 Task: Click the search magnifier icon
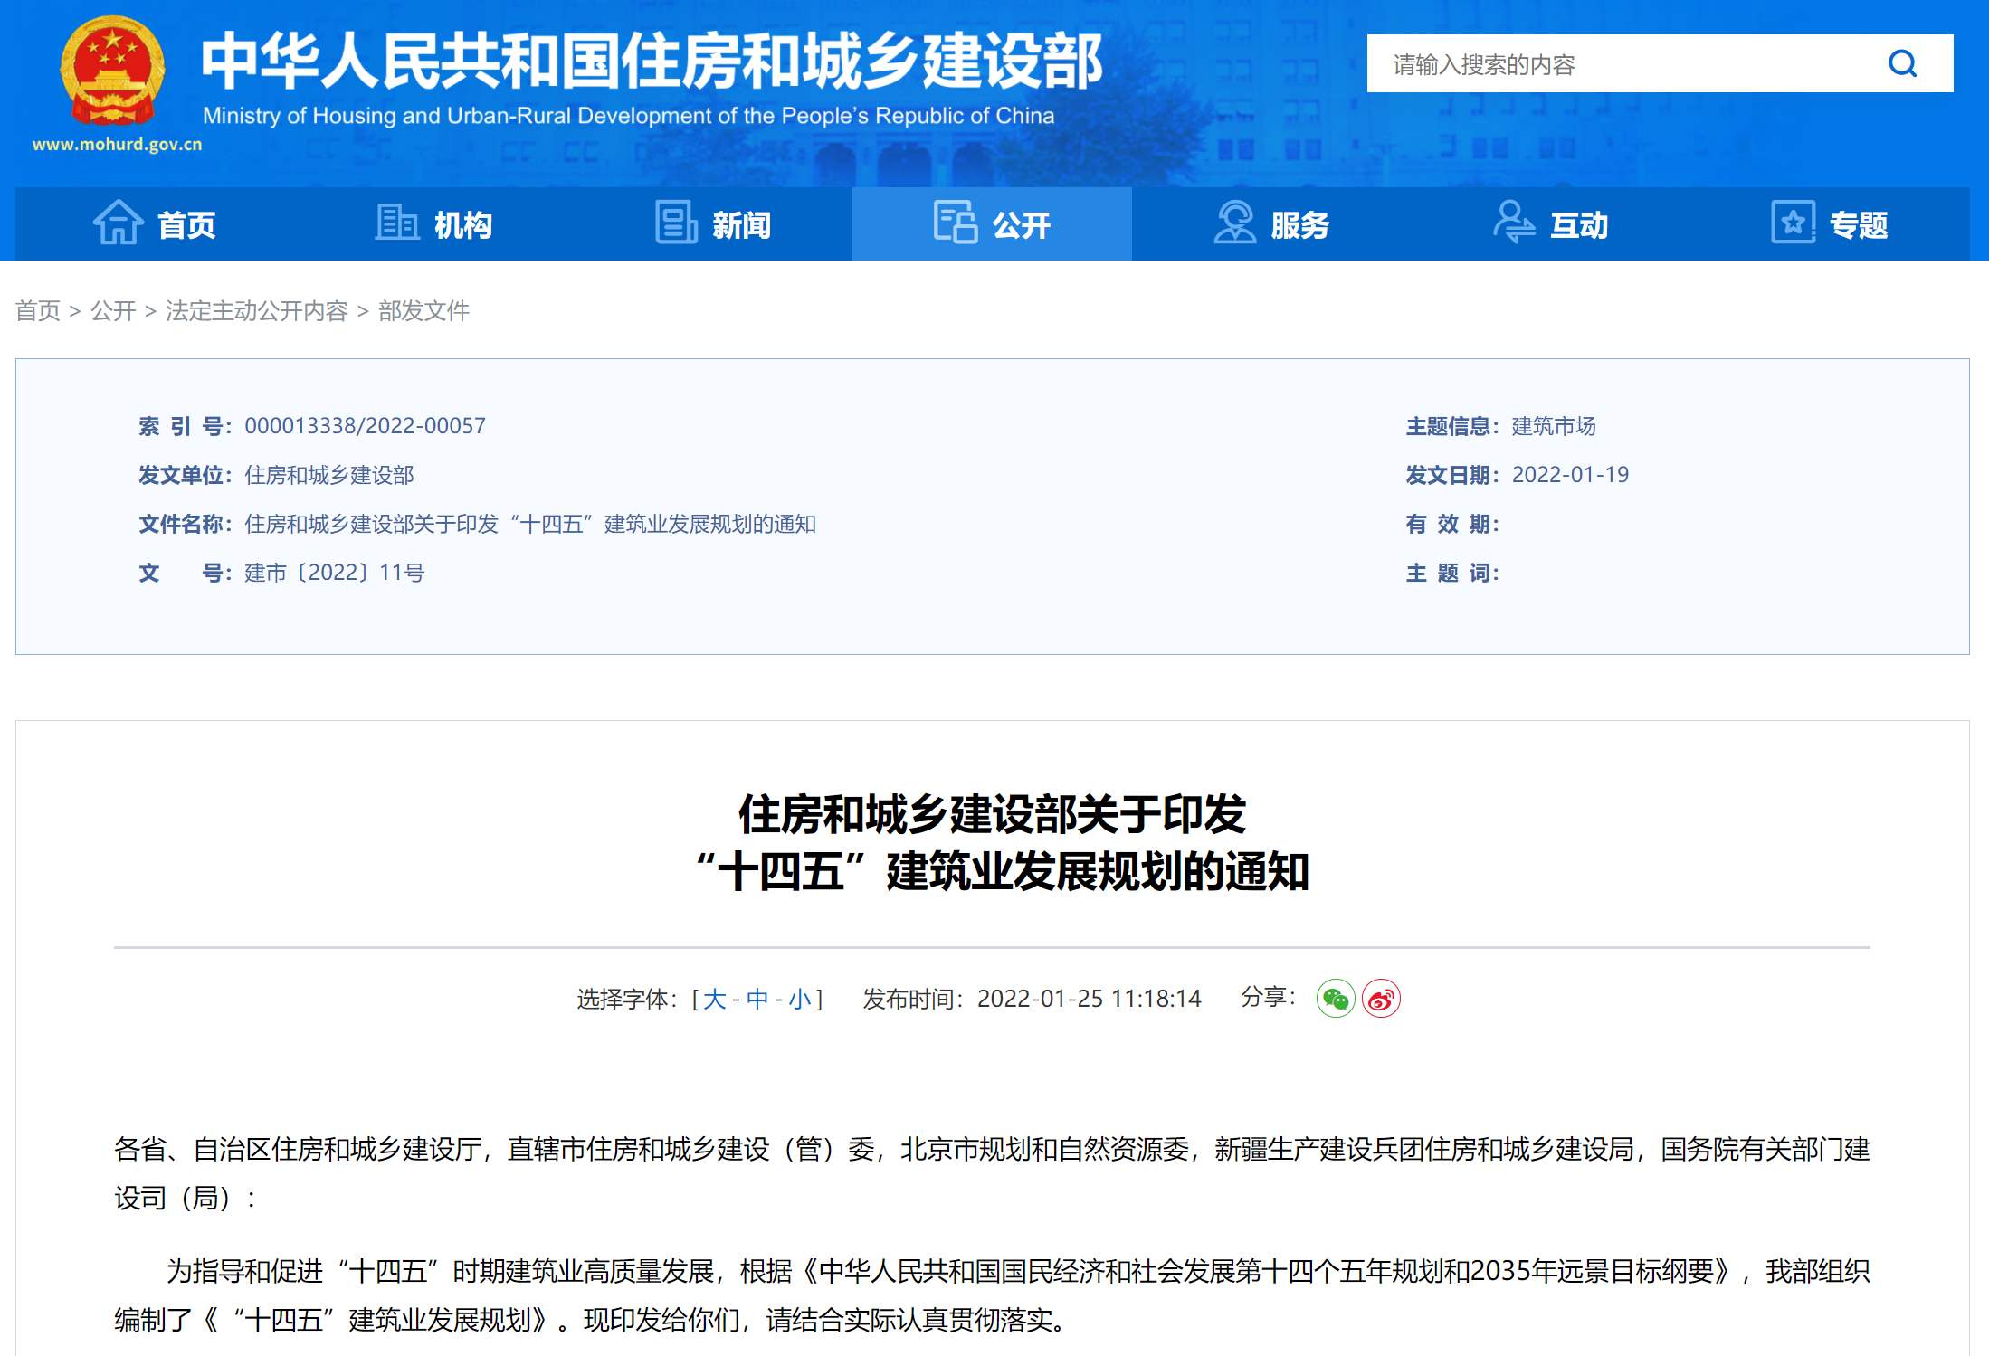coord(1902,63)
